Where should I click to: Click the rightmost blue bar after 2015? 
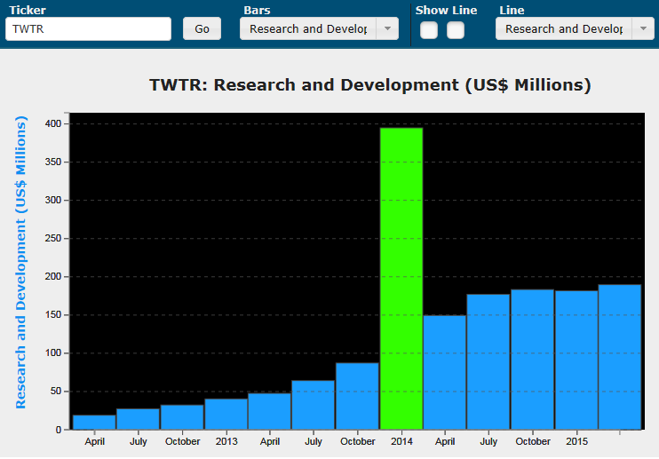click(x=620, y=357)
